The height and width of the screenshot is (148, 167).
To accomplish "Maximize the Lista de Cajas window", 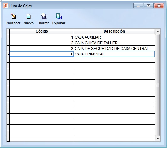I will coord(148,6).
